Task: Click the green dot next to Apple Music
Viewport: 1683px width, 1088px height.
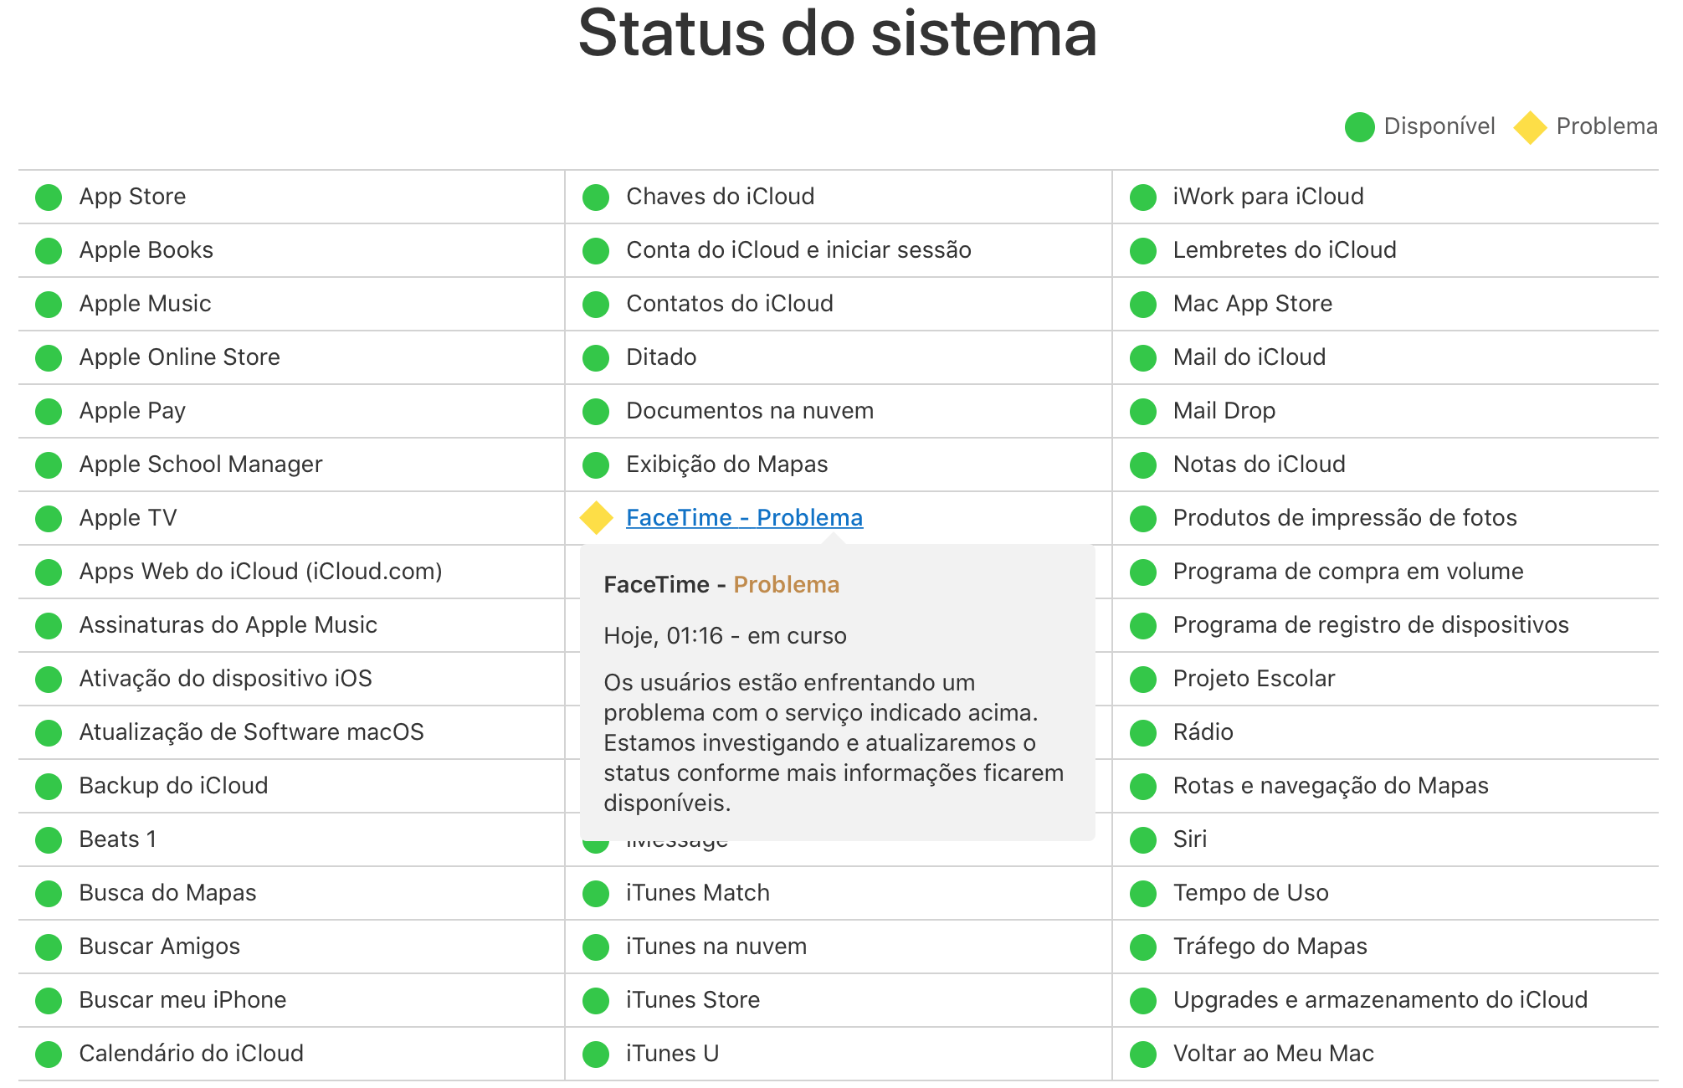Action: point(49,305)
